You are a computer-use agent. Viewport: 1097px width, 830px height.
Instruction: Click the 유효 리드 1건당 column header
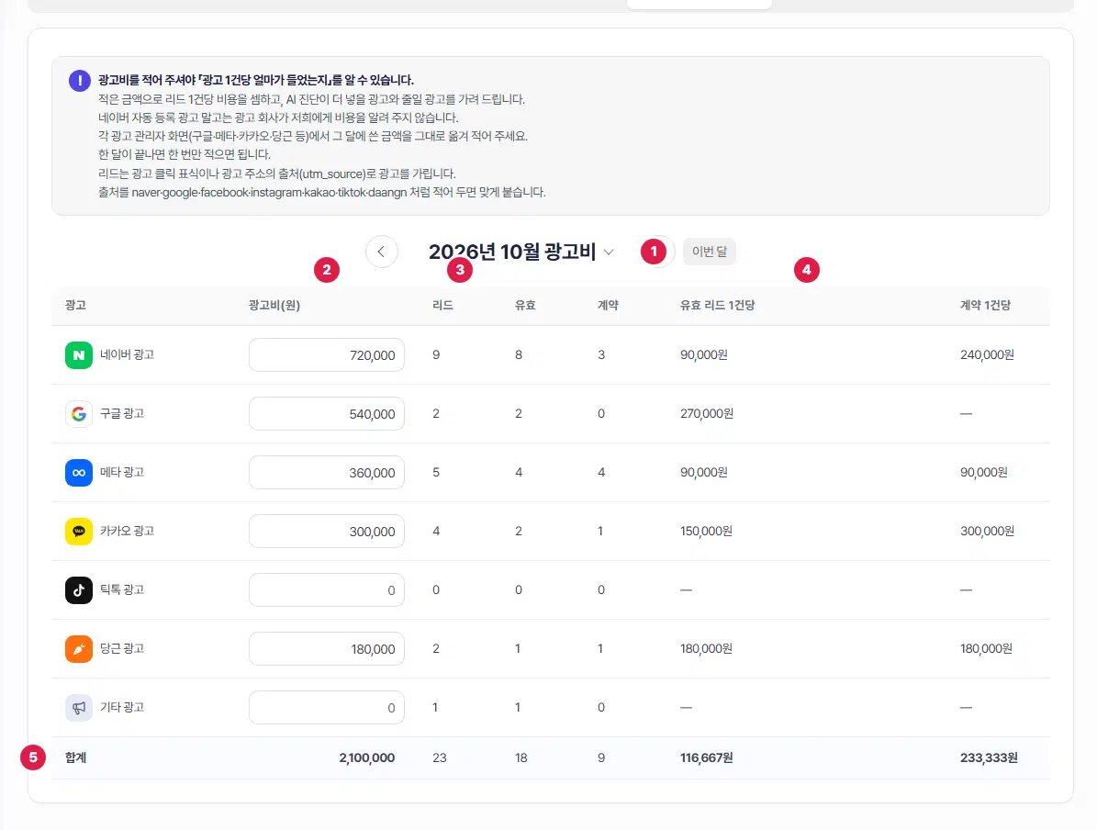tap(717, 305)
